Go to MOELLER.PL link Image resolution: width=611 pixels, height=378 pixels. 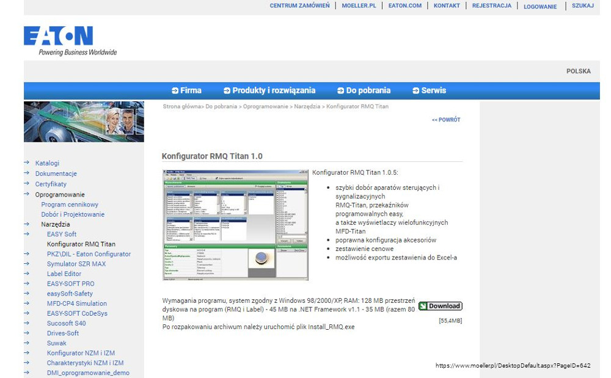click(359, 6)
